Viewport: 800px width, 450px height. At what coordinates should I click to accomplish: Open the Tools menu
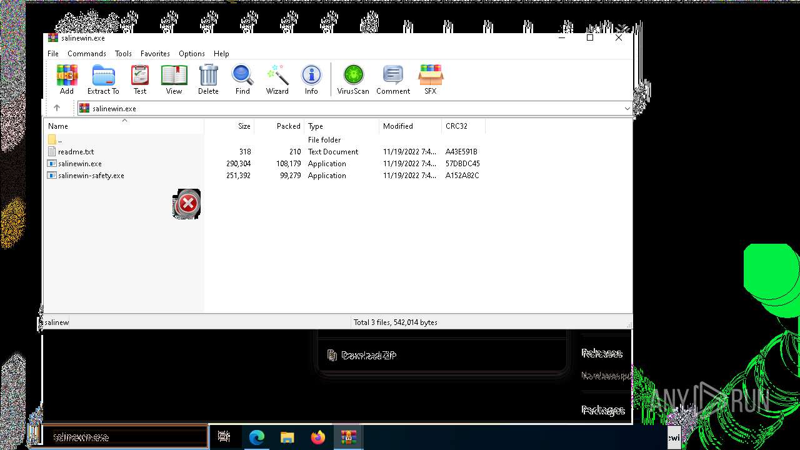pyautogui.click(x=123, y=54)
